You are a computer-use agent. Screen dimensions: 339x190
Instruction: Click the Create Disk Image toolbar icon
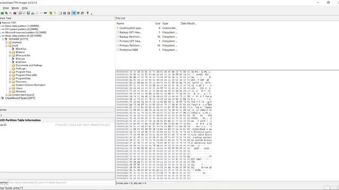click(20, 13)
